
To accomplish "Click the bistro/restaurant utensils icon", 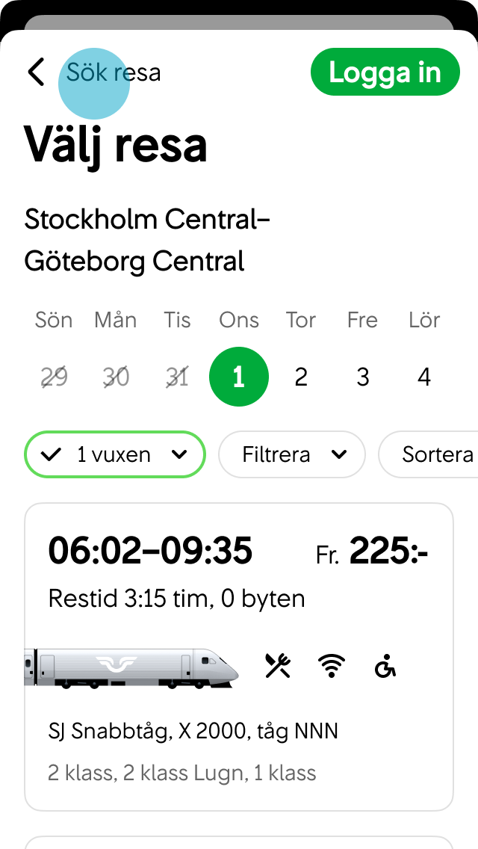I will (x=278, y=664).
